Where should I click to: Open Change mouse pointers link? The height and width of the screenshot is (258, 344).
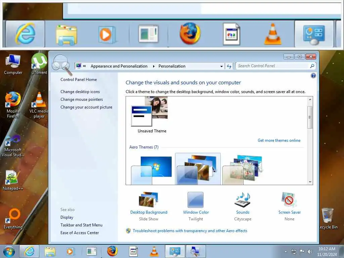coord(82,99)
